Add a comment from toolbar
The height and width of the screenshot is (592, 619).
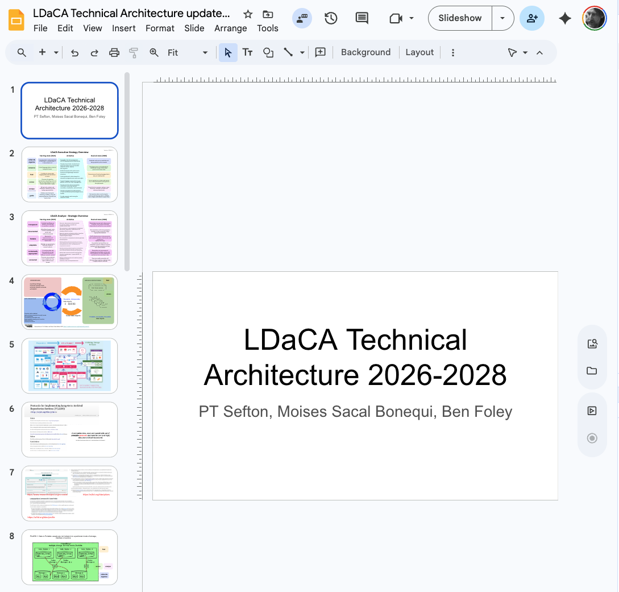point(321,52)
